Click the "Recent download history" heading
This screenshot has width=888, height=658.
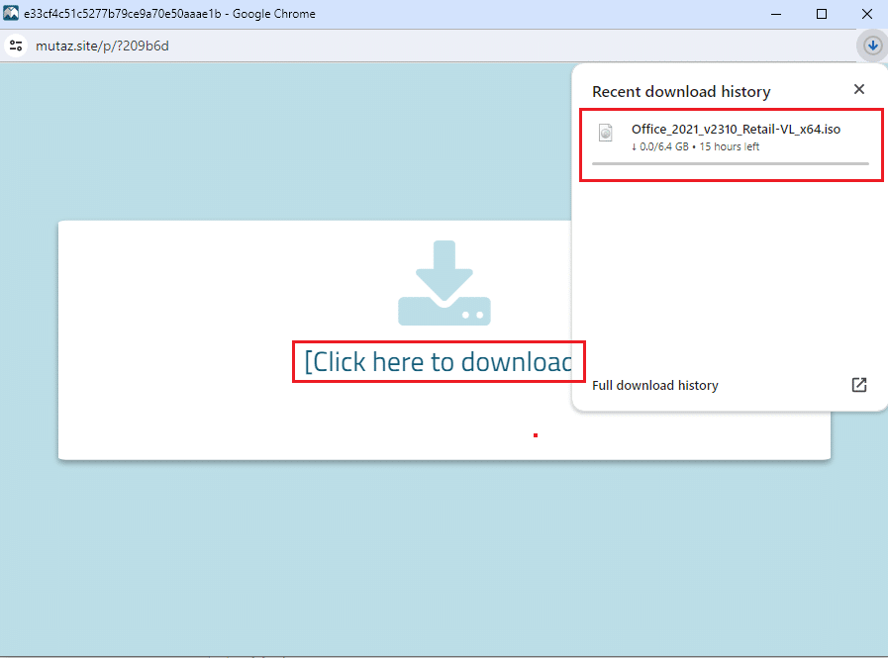[681, 92]
